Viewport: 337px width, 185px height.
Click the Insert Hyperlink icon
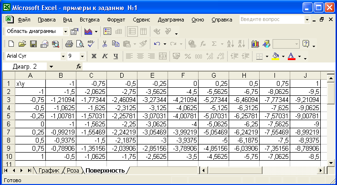(192, 44)
